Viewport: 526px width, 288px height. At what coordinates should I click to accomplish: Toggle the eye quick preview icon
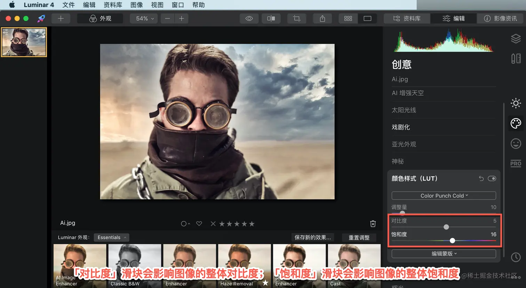click(249, 18)
